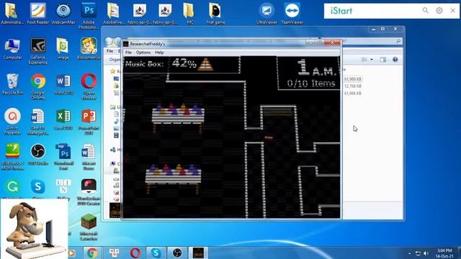461x259 pixels.
Task: Click the iStart magnifier search icon
Action: point(426,11)
